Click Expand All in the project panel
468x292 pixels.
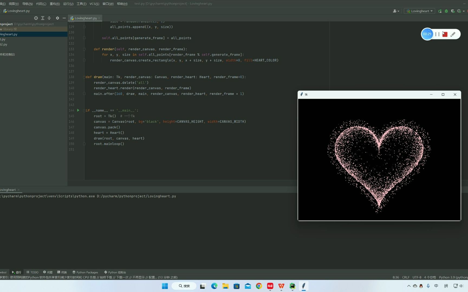pyautogui.click(x=43, y=18)
